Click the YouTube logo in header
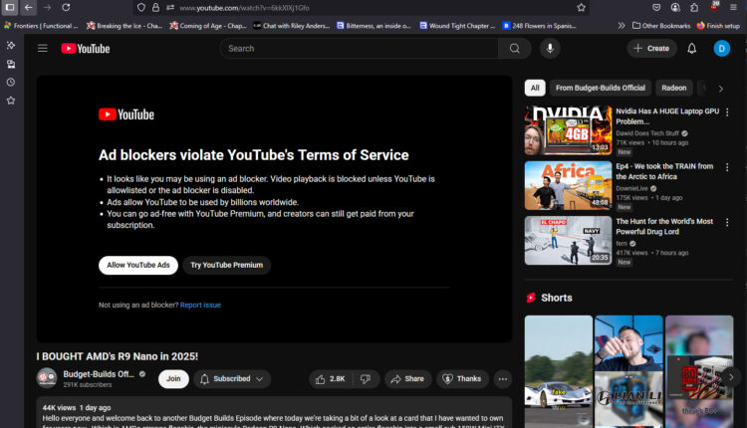This screenshot has height=428, width=747. [86, 48]
